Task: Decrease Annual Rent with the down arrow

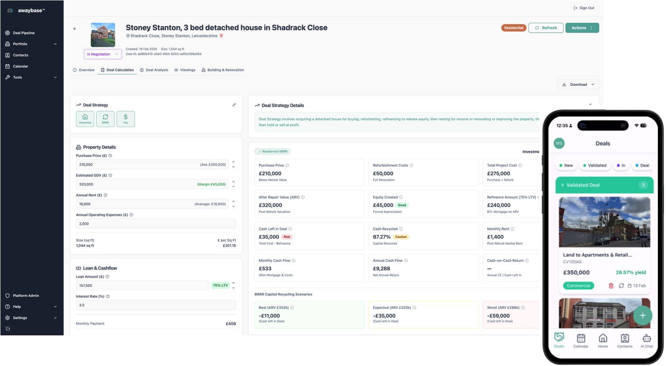Action: 233,206
